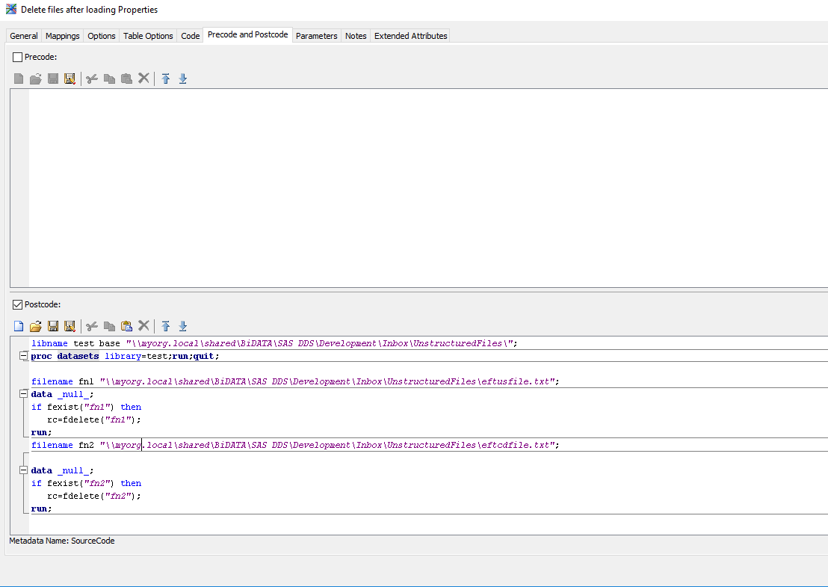Click Save icon in Postcode toolbar

(53, 326)
